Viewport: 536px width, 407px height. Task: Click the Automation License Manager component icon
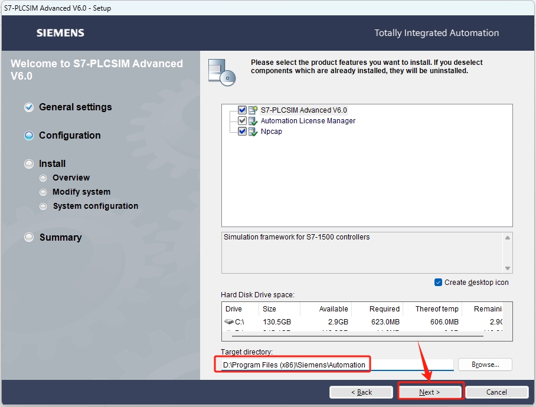coord(253,121)
